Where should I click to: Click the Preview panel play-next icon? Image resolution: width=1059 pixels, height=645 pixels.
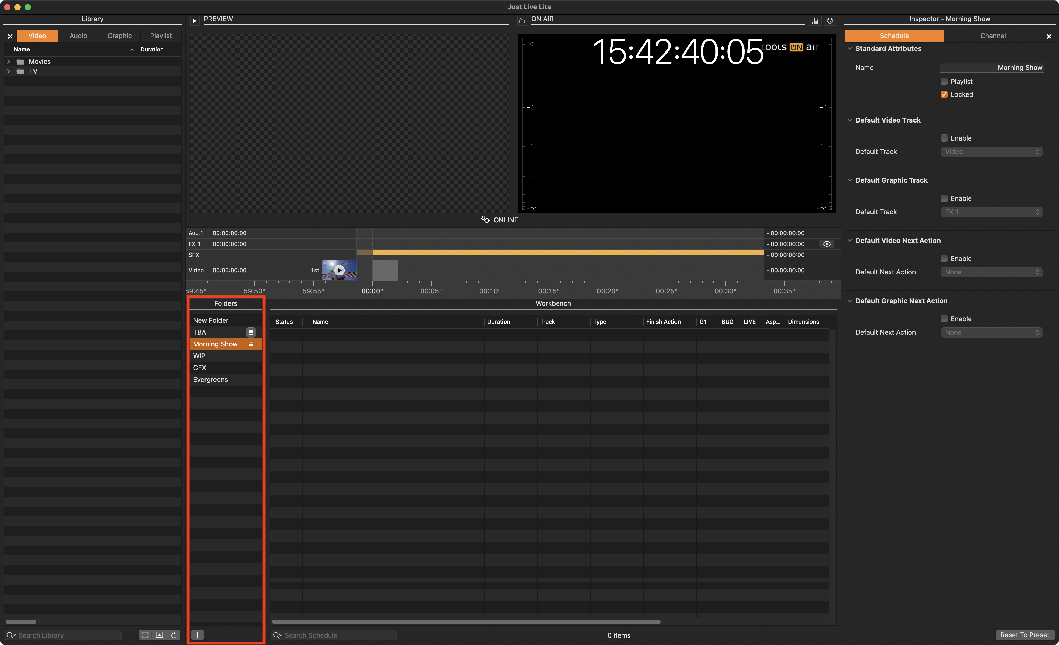click(195, 21)
